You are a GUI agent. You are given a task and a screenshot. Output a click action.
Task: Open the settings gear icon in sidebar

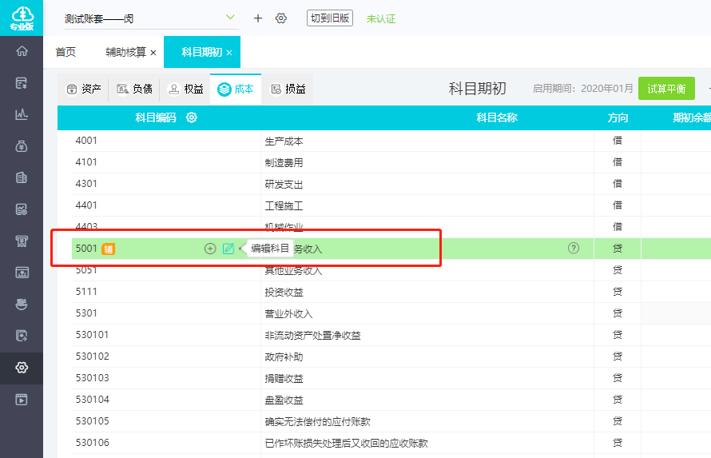click(22, 368)
